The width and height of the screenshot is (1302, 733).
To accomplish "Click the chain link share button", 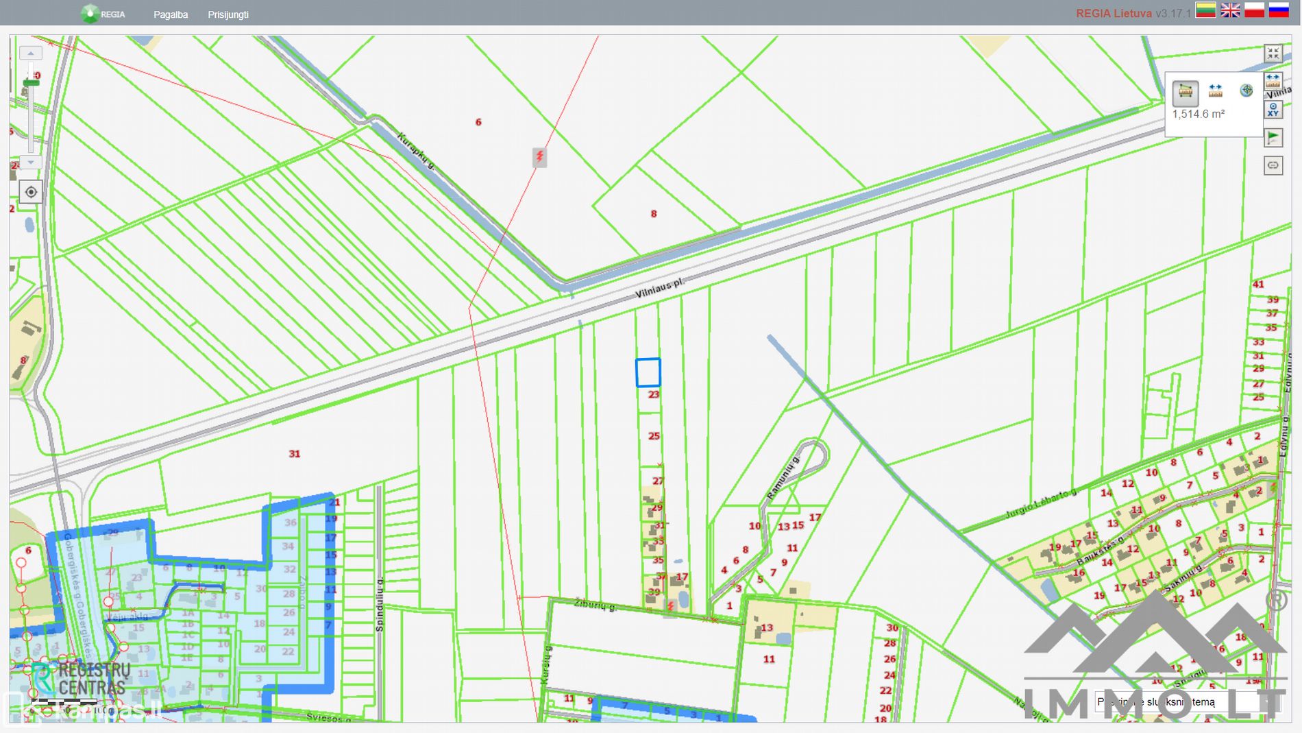I will 1273,165.
